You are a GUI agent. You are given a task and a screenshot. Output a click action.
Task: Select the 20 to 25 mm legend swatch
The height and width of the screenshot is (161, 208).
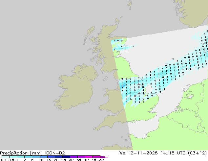[x=58, y=157]
